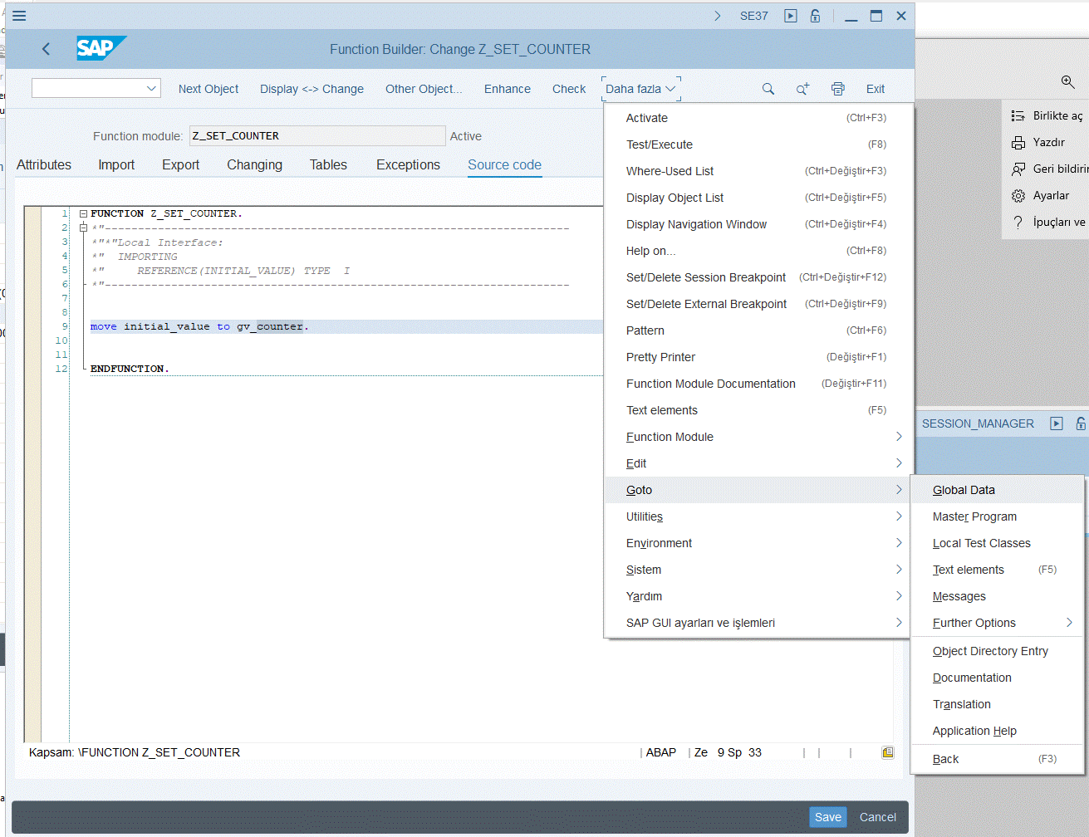Screen dimensions: 1089x837
Task: Choose Local Test Classes in submenu
Action: coord(998,543)
